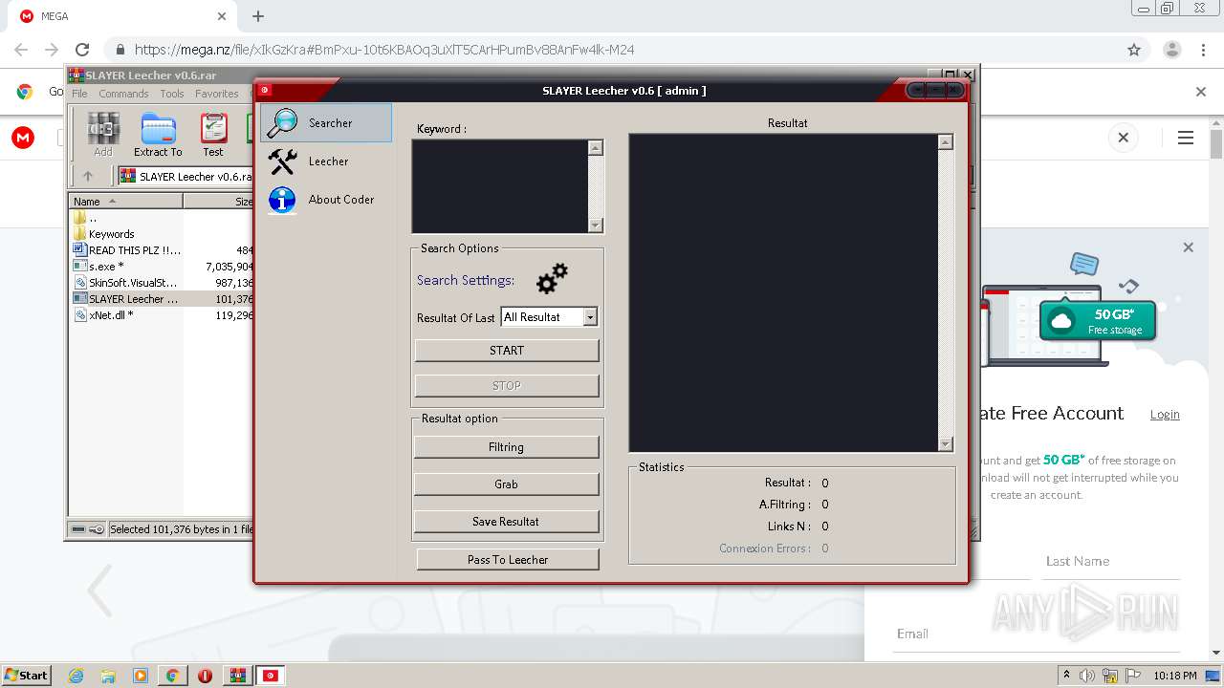Go up one folder in WinRAR
The image size is (1224, 688).
(x=88, y=176)
